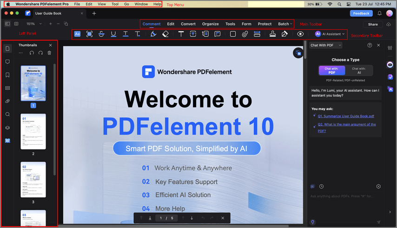The height and width of the screenshot is (228, 397).
Task: Open the Bookmarks panel in sidebar
Action: [7, 75]
